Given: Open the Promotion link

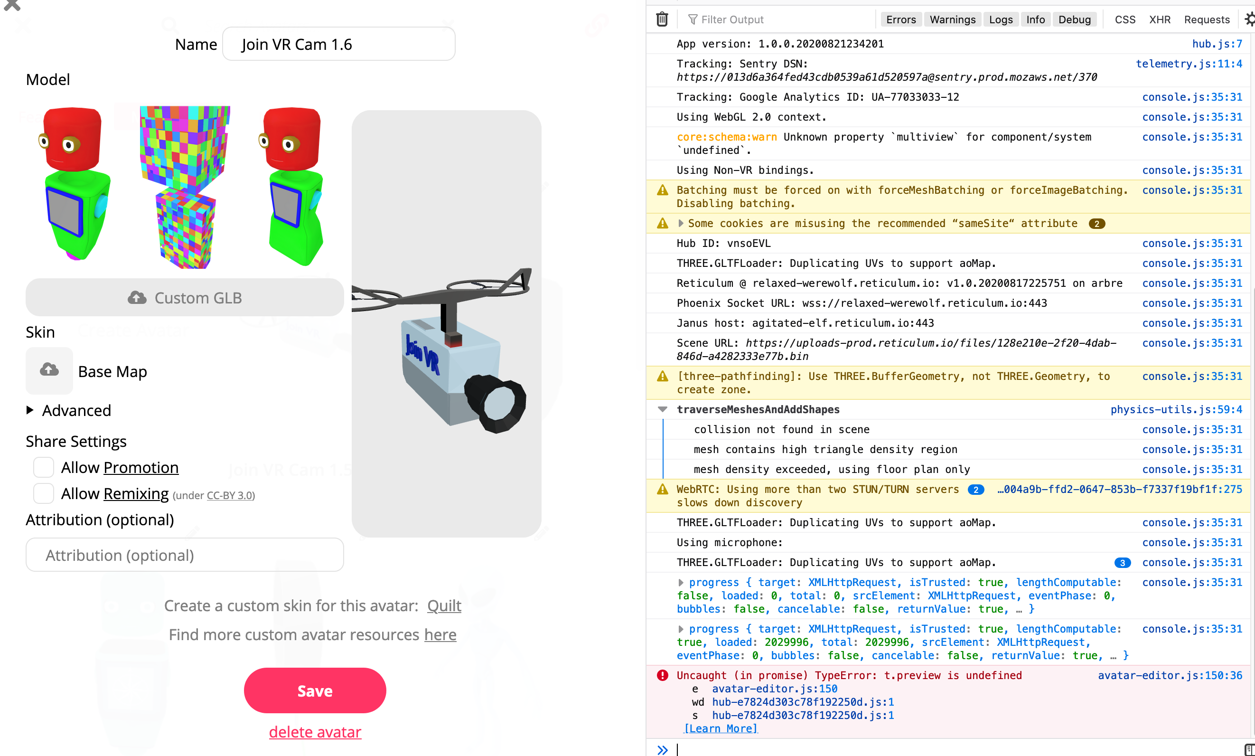Looking at the screenshot, I should [141, 467].
